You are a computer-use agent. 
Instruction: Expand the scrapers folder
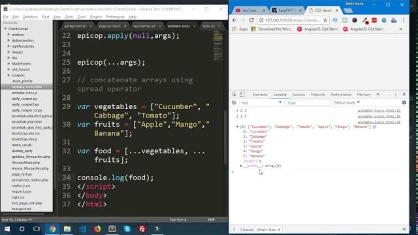9,75
